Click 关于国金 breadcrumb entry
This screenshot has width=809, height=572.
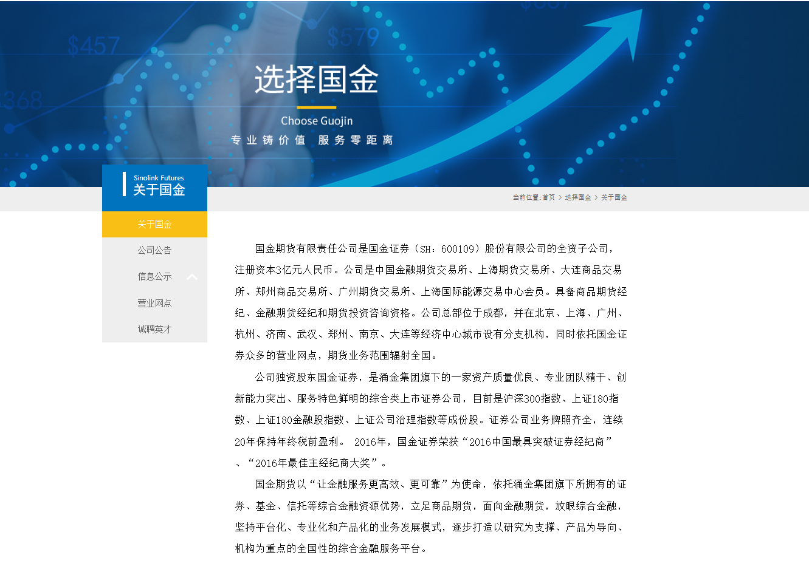tap(614, 197)
